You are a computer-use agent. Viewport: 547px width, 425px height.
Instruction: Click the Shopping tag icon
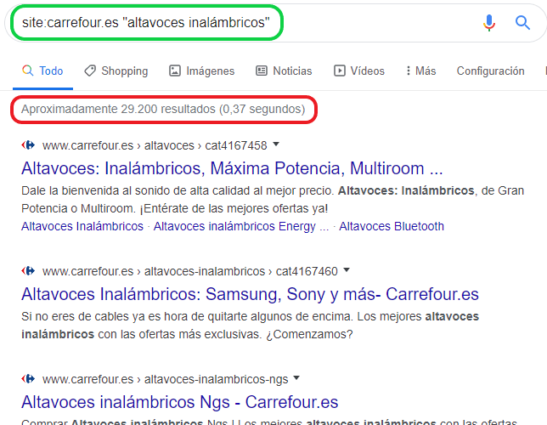[x=90, y=71]
